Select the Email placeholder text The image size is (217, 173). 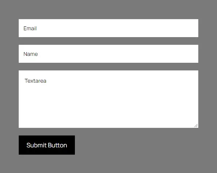[30, 28]
